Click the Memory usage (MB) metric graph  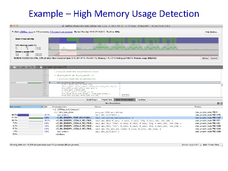click(133, 53)
